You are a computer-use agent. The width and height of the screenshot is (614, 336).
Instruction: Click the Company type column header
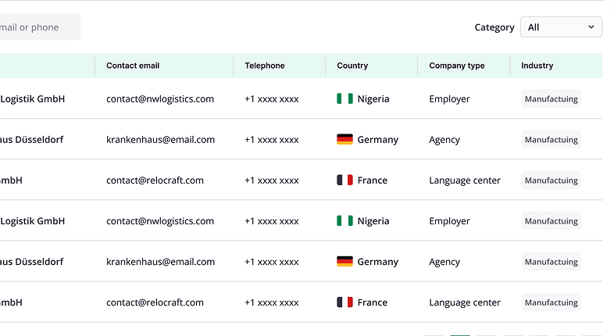click(457, 66)
